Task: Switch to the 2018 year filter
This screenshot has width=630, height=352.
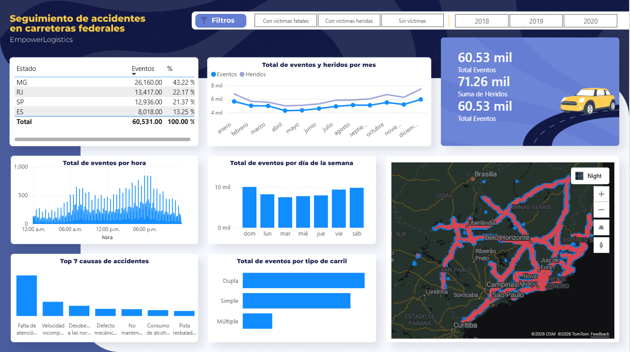Action: point(481,20)
